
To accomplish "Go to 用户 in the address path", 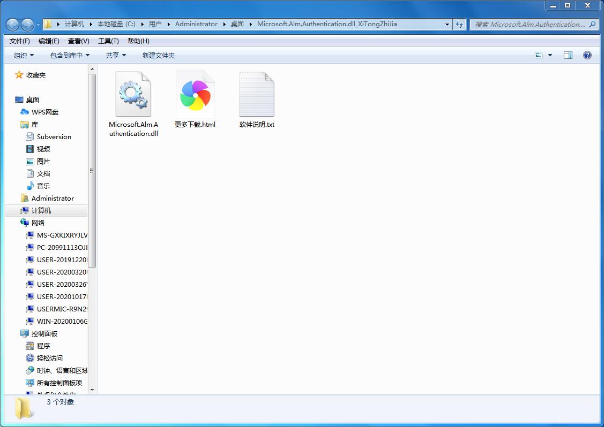I will click(155, 24).
